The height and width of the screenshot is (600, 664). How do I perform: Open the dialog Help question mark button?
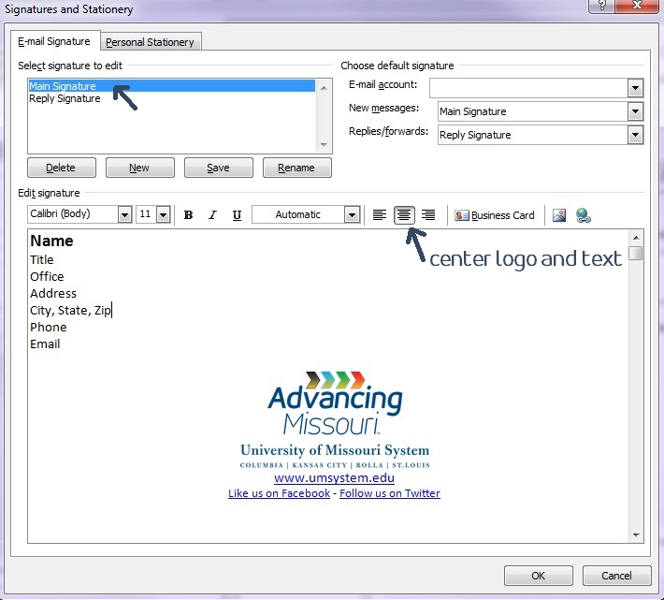click(601, 6)
